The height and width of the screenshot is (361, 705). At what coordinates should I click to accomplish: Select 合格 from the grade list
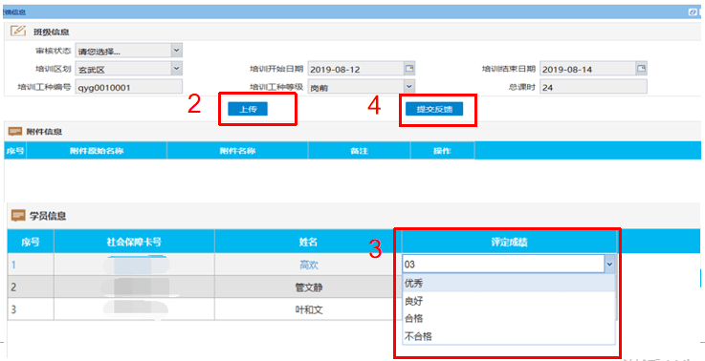coord(509,319)
